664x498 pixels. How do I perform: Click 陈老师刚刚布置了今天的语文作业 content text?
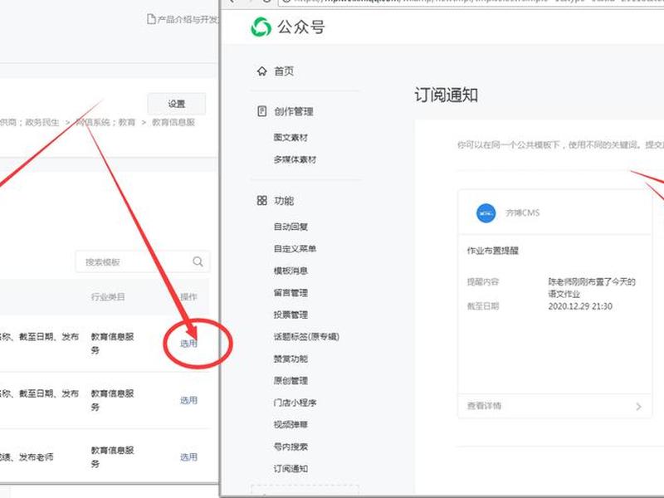pos(592,287)
